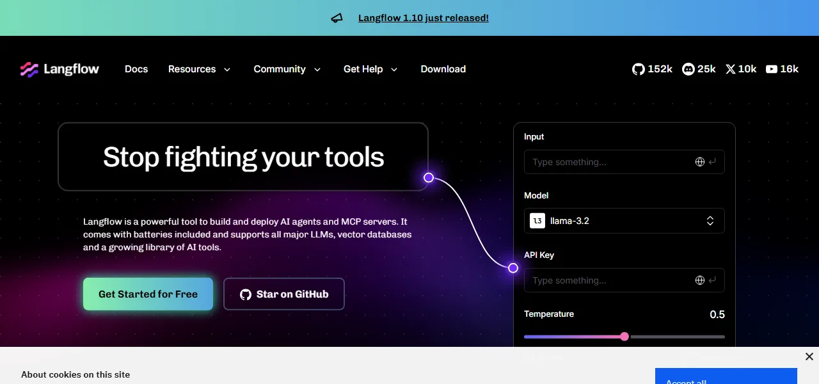
Task: Expand the Community dropdown menu
Action: tap(287, 69)
